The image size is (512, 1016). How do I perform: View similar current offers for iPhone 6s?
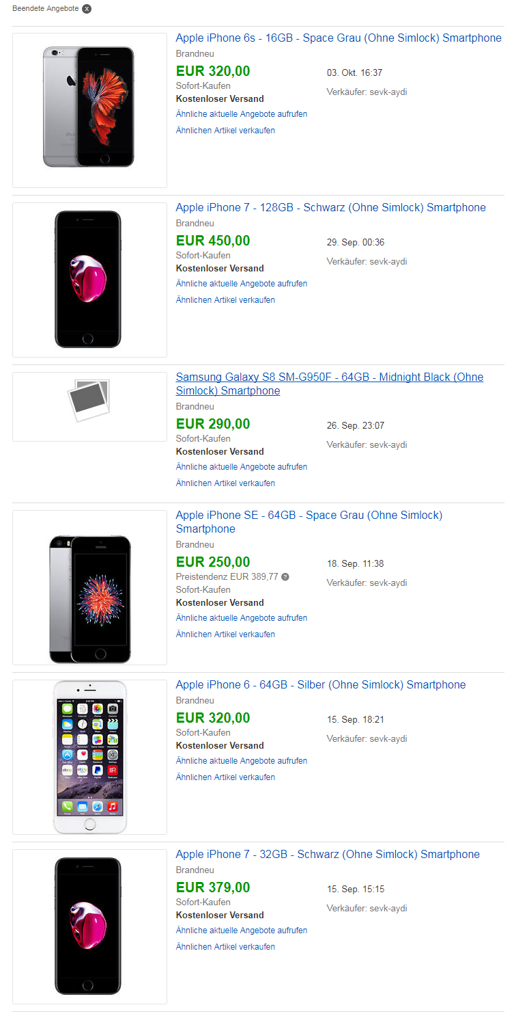[x=241, y=114]
